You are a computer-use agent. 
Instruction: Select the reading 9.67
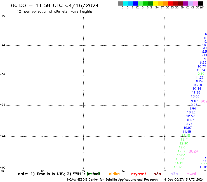pyautogui.click(x=194, y=101)
